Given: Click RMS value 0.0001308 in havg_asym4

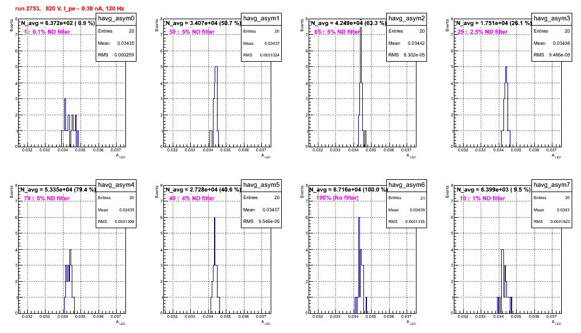Looking at the screenshot, I should pos(124,222).
